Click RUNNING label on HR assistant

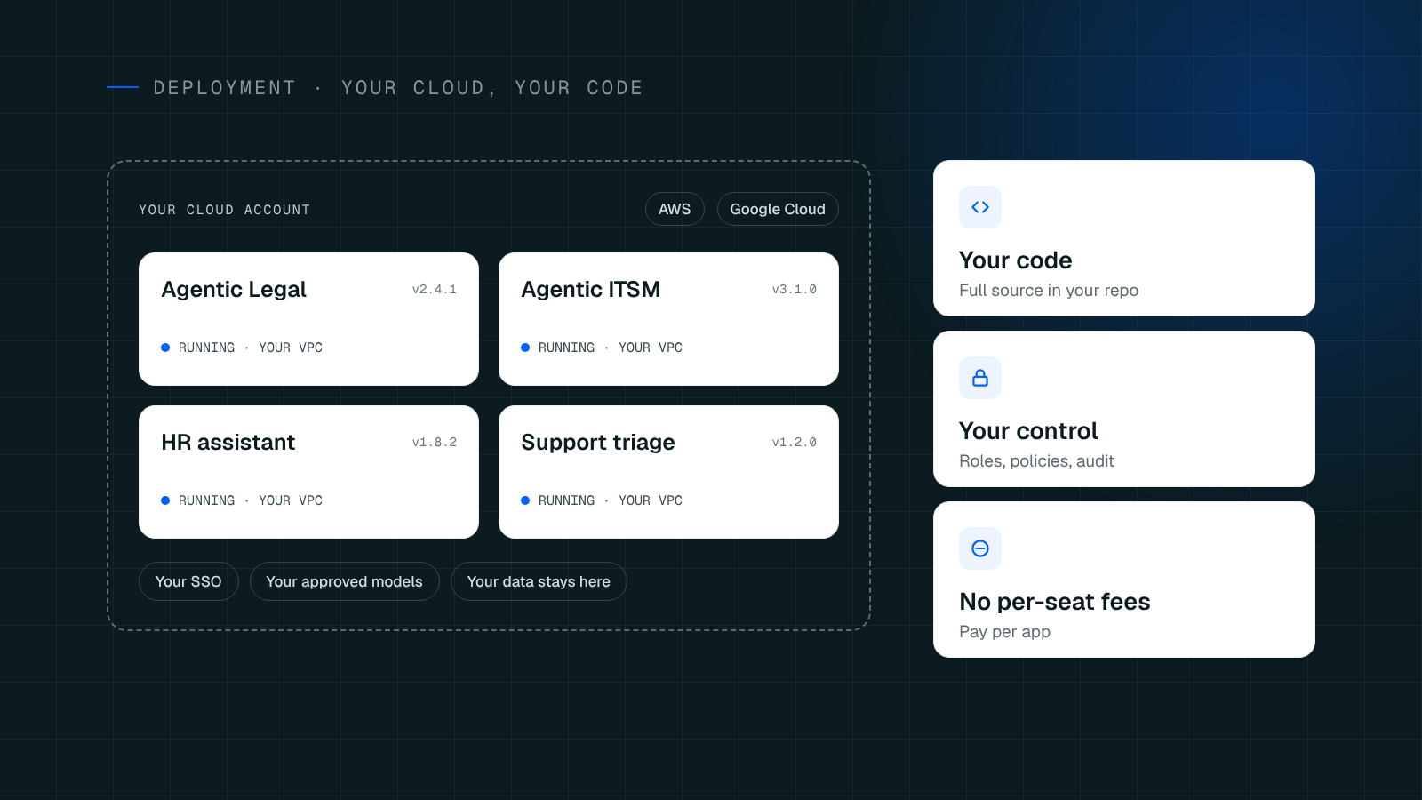pos(207,500)
